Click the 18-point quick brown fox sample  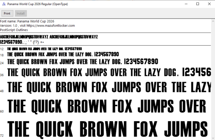63,54
